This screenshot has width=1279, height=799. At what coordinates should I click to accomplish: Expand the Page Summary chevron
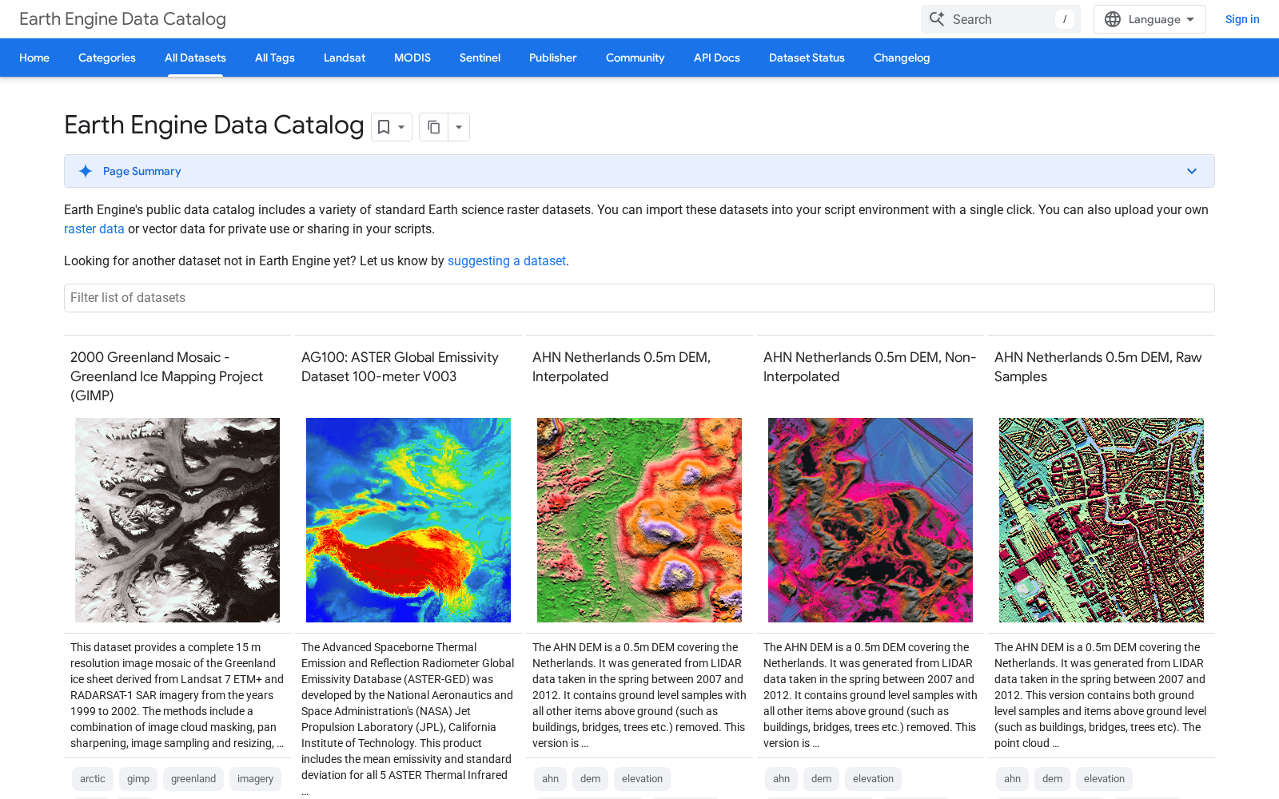pyautogui.click(x=1192, y=171)
